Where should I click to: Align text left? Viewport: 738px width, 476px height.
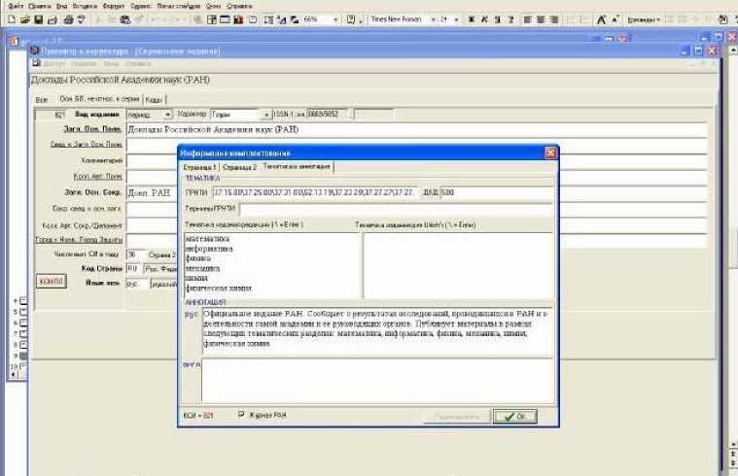[x=528, y=19]
